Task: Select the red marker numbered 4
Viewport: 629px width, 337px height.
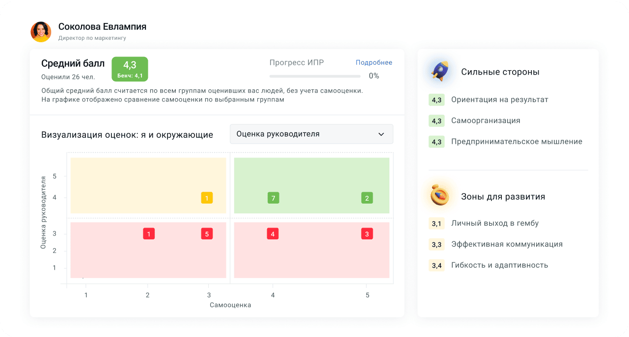Action: [273, 233]
